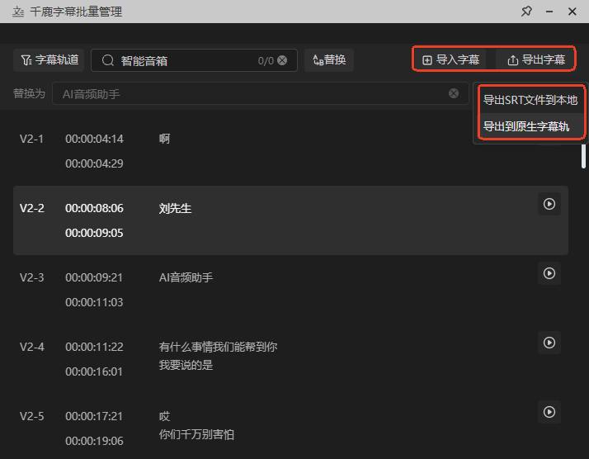Image resolution: width=589 pixels, height=459 pixels.
Task: Click start time 00:00:04:14
Action: click(94, 139)
